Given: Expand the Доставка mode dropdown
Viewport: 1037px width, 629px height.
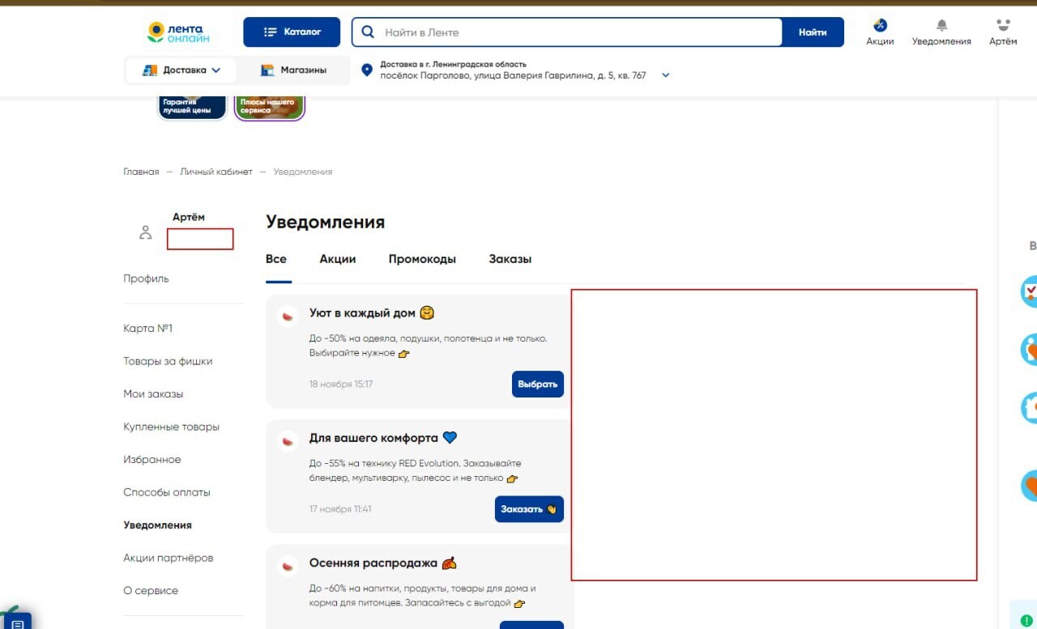Looking at the screenshot, I should tap(181, 70).
